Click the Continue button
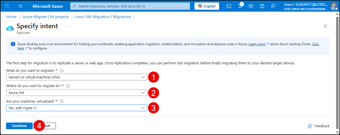The height and width of the screenshot is (135, 340). pyautogui.click(x=19, y=126)
